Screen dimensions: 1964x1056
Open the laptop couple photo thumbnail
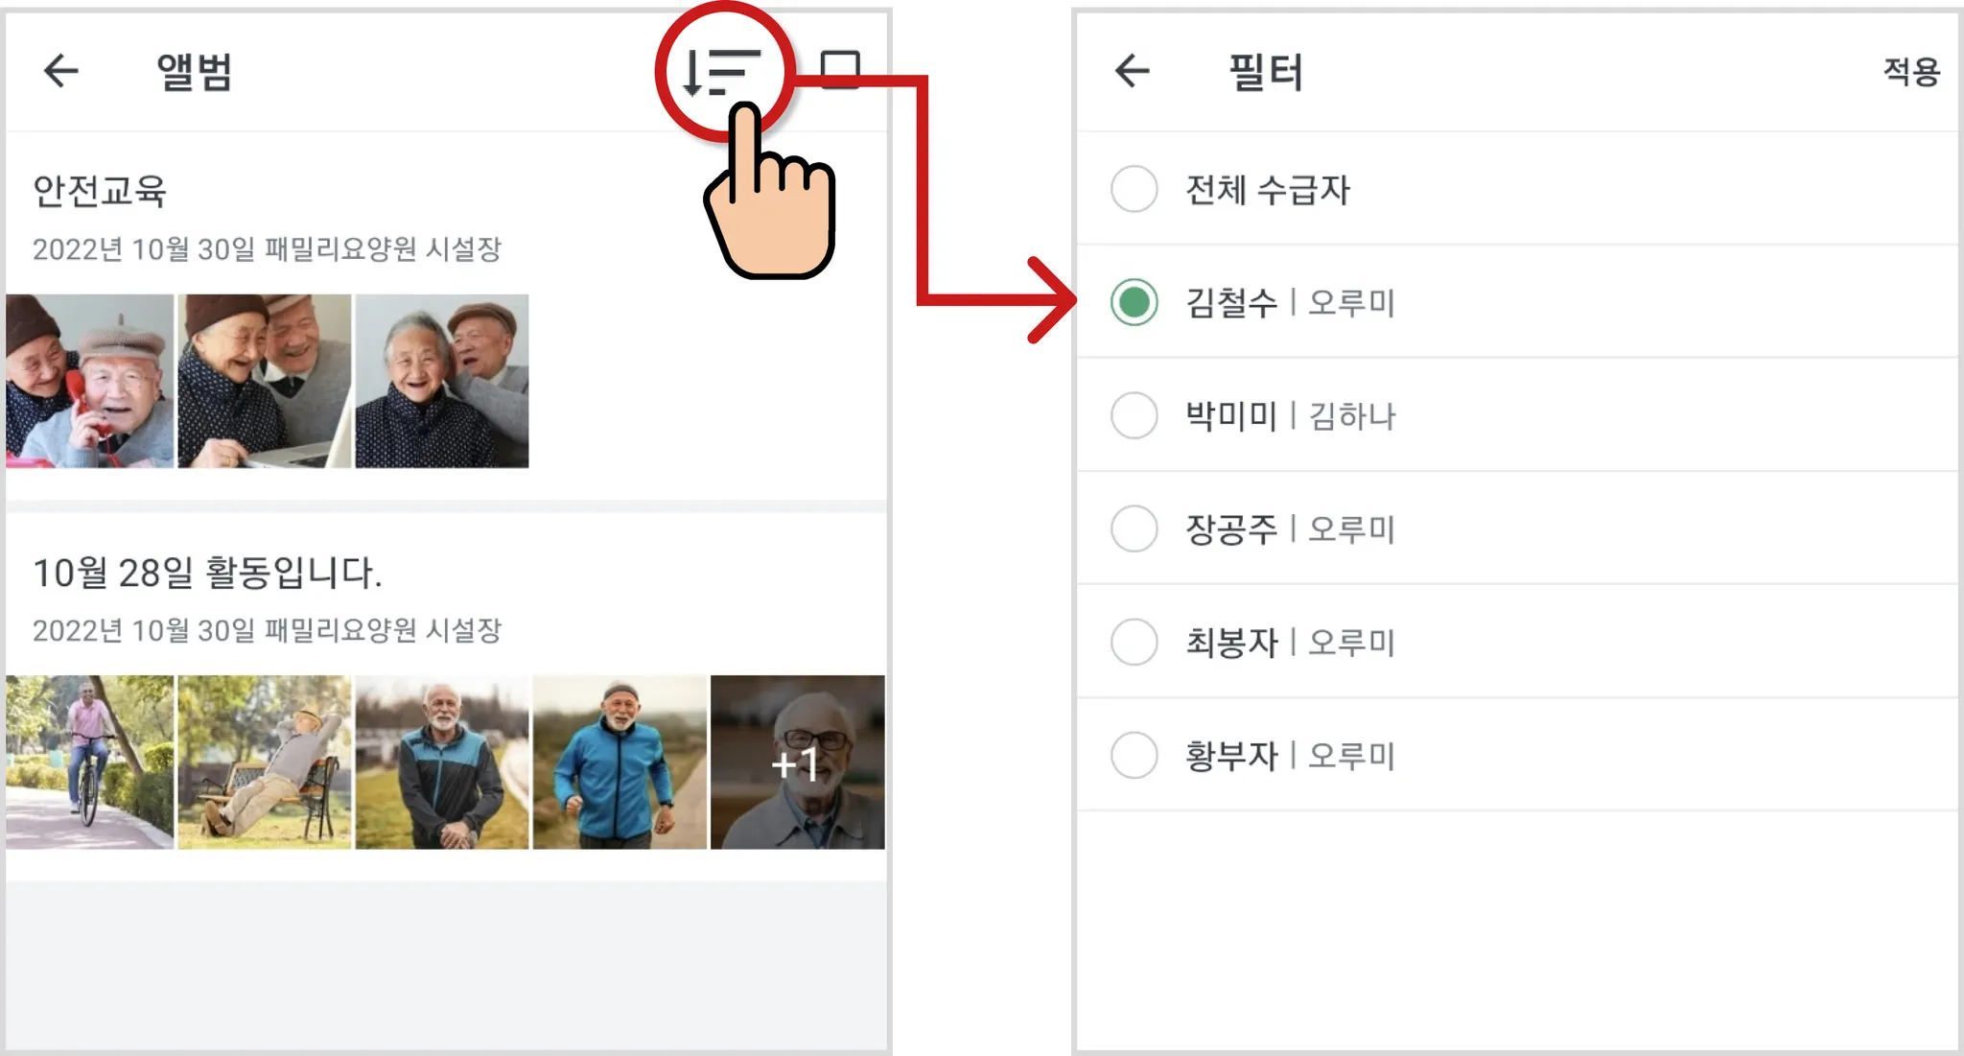[265, 381]
